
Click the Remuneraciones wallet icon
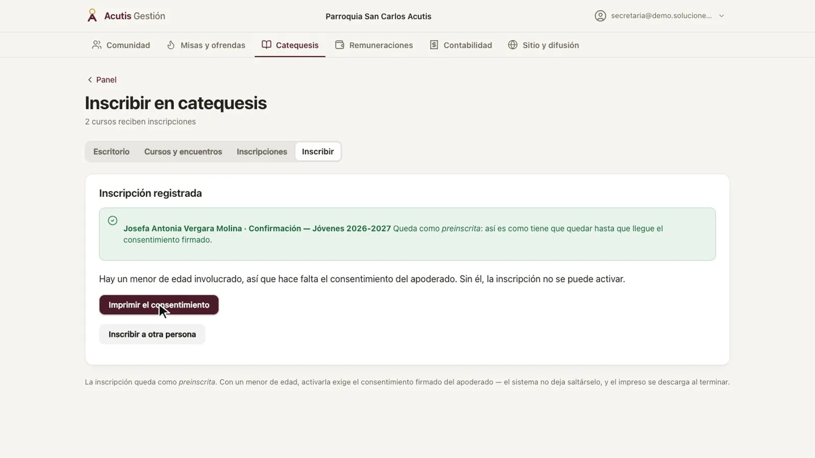pyautogui.click(x=340, y=45)
